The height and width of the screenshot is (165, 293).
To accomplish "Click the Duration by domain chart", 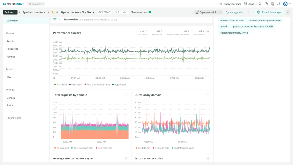I will click(172, 122).
